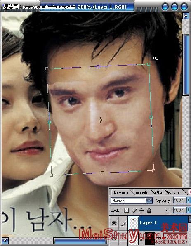This screenshot has width=191, height=246.
Task: Click the Opacity 100% value field
Action: (179, 200)
